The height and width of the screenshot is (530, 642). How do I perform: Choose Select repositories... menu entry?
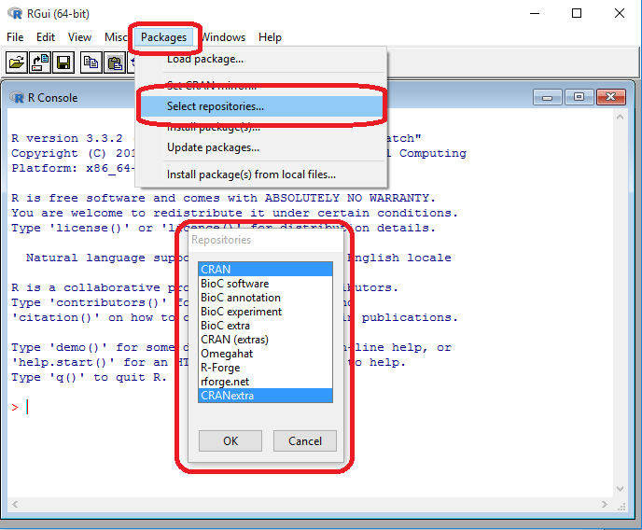tap(261, 106)
